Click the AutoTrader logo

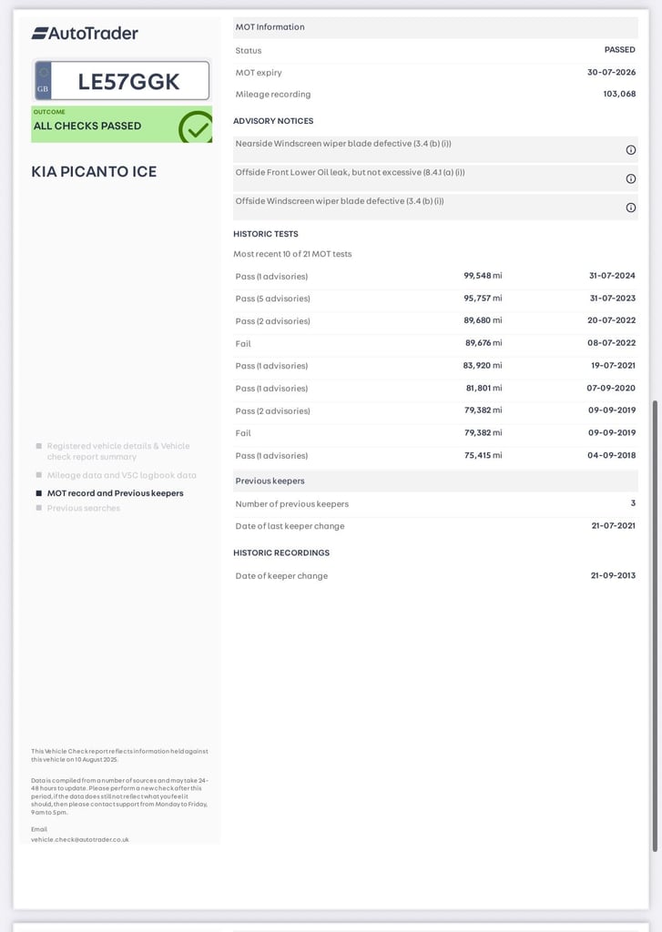point(85,34)
